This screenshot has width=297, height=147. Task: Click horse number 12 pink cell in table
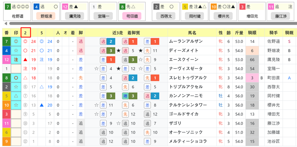click(7, 59)
